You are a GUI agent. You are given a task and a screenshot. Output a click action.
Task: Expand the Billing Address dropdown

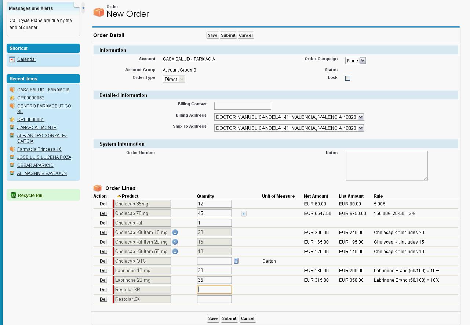(289, 117)
